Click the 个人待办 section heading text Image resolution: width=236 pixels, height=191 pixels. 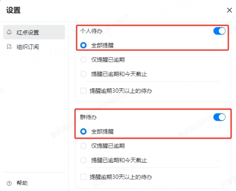click(91, 31)
